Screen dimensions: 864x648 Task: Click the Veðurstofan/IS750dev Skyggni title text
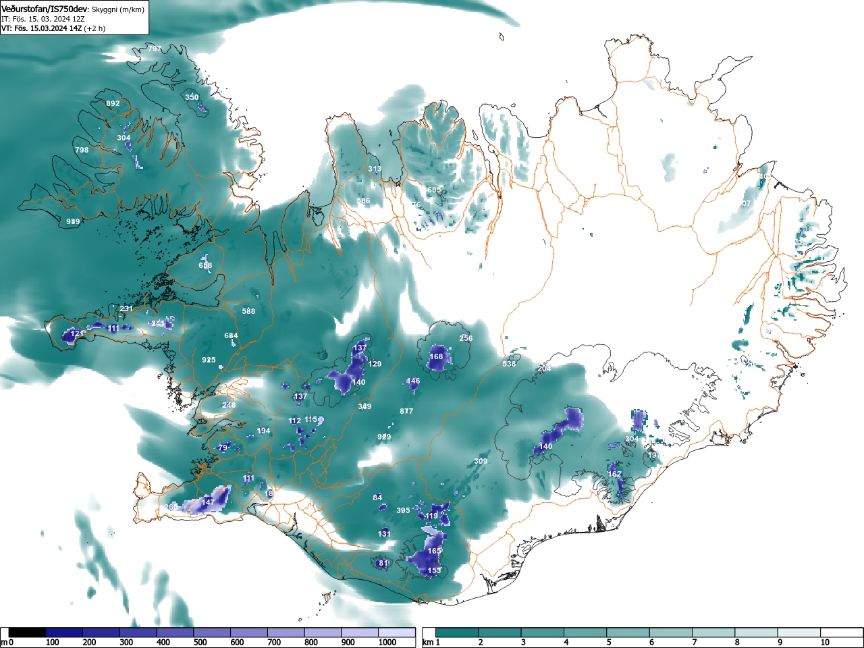[x=73, y=9]
